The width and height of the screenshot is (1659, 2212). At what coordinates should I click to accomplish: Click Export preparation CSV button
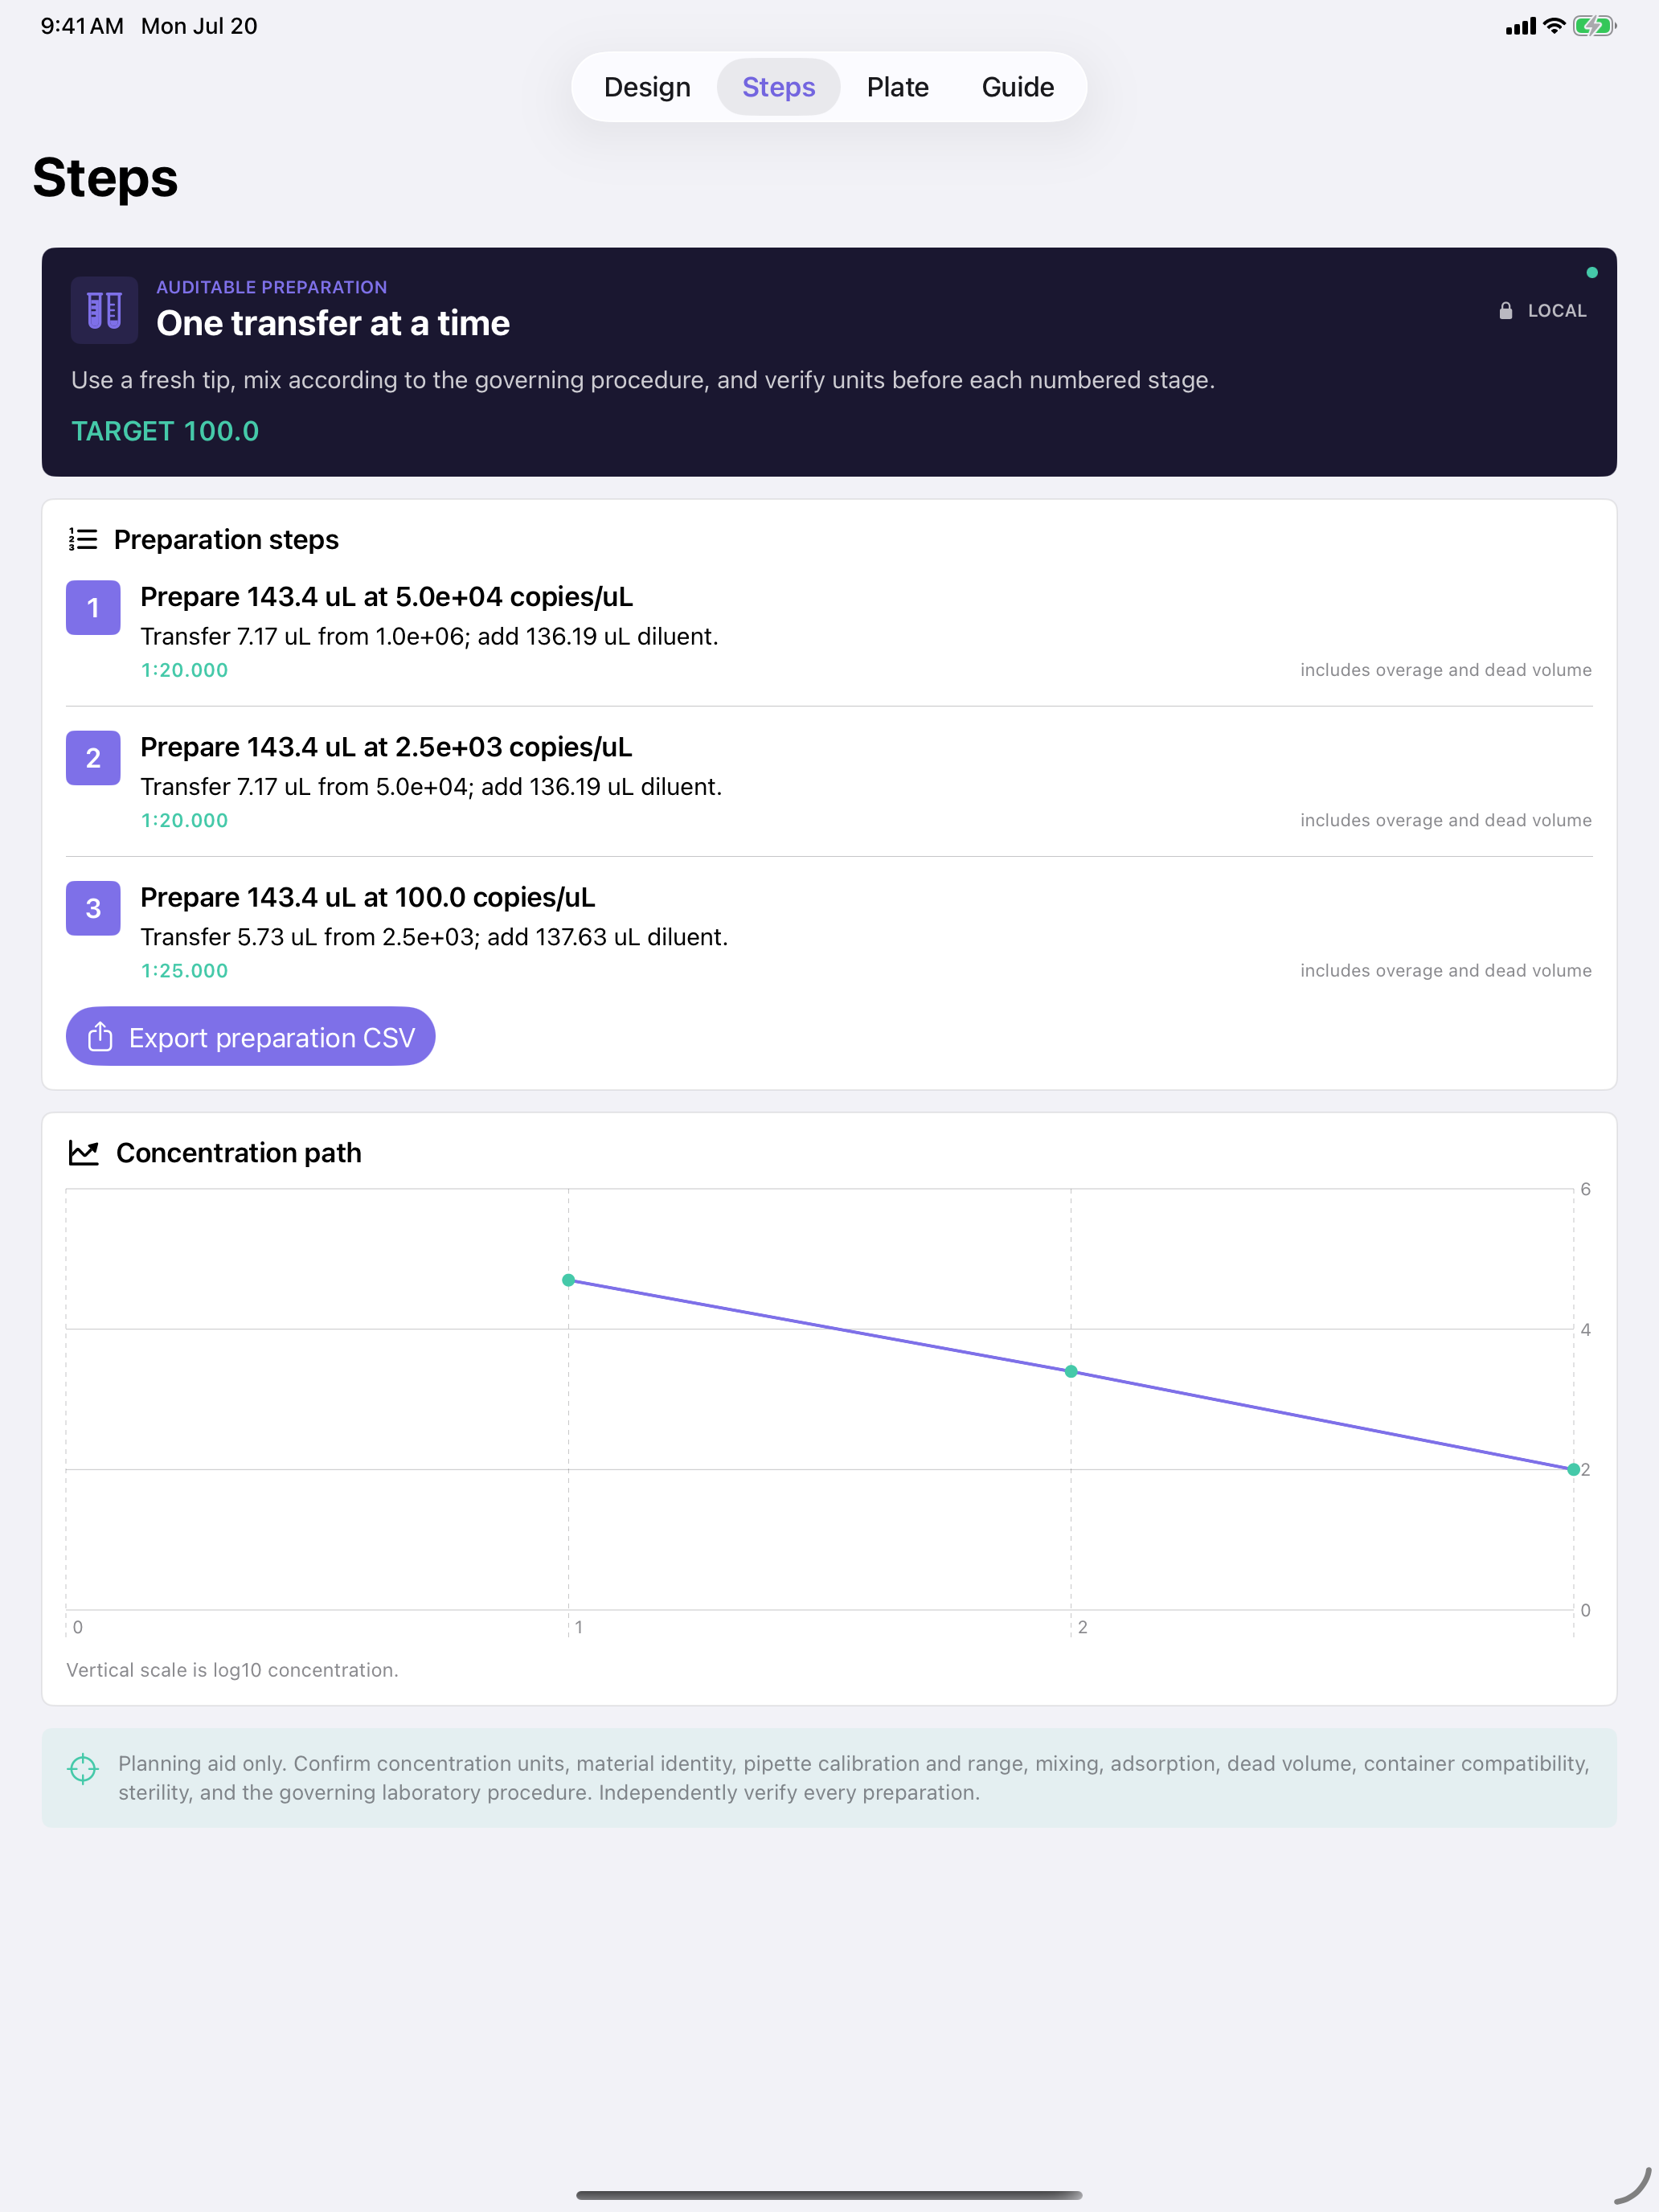pos(251,1037)
